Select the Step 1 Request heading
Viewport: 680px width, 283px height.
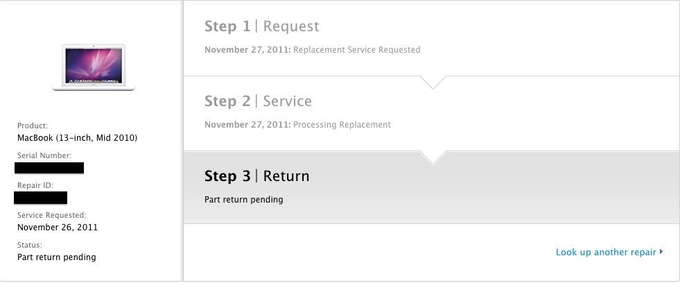tap(261, 26)
